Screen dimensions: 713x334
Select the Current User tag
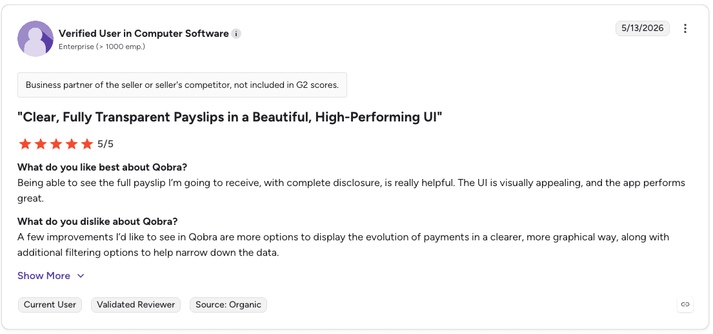(x=50, y=305)
